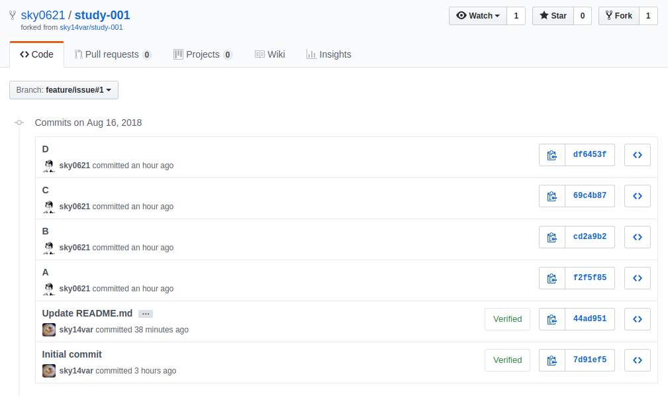View the stargazers count
The height and width of the screenshot is (396, 668).
tap(583, 16)
